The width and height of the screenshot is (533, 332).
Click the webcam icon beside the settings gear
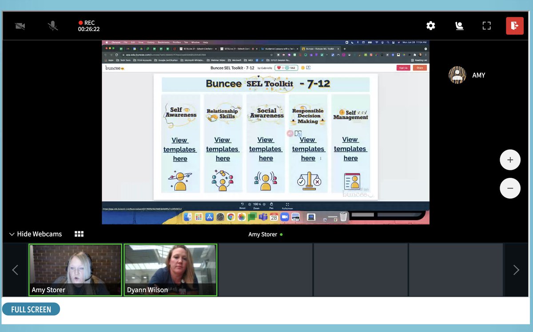tap(459, 26)
